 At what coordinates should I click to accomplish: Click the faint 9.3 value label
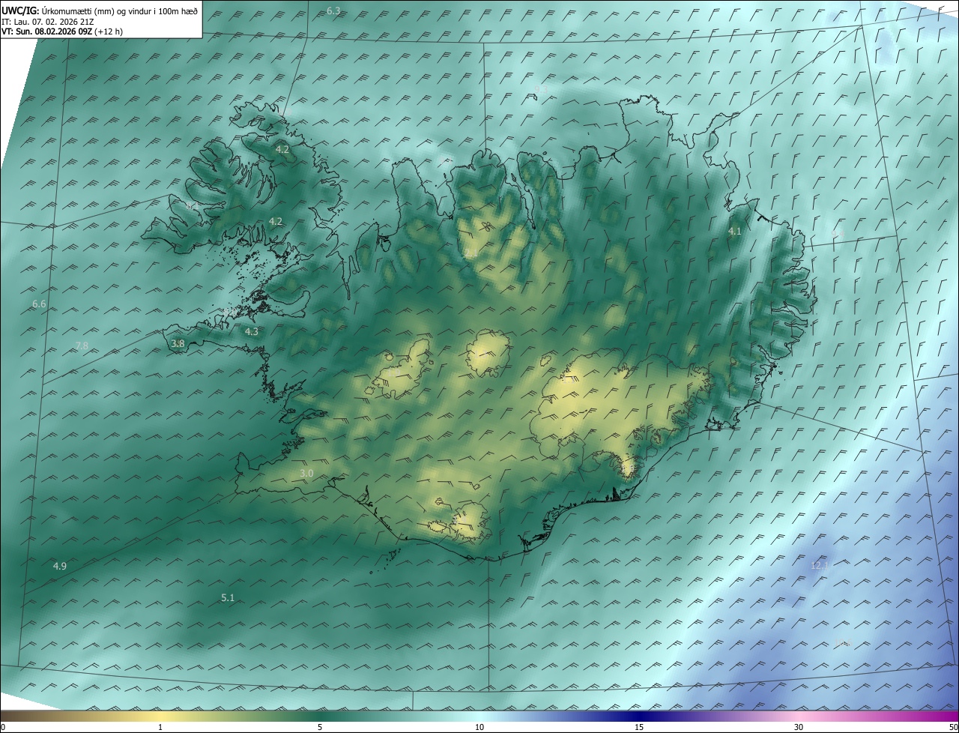tap(541, 89)
